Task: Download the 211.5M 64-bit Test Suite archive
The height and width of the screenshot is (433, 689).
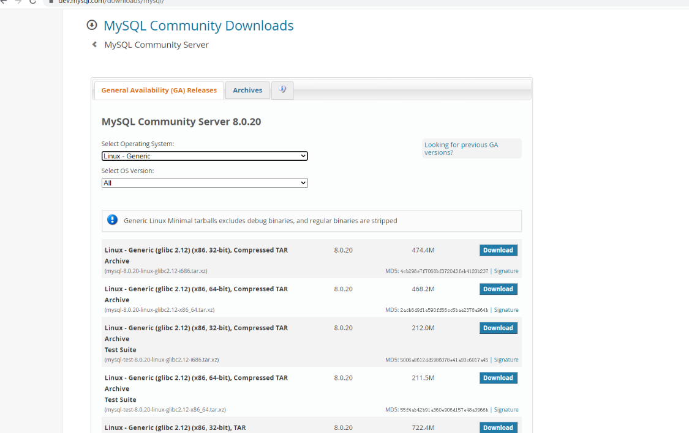Action: point(499,378)
